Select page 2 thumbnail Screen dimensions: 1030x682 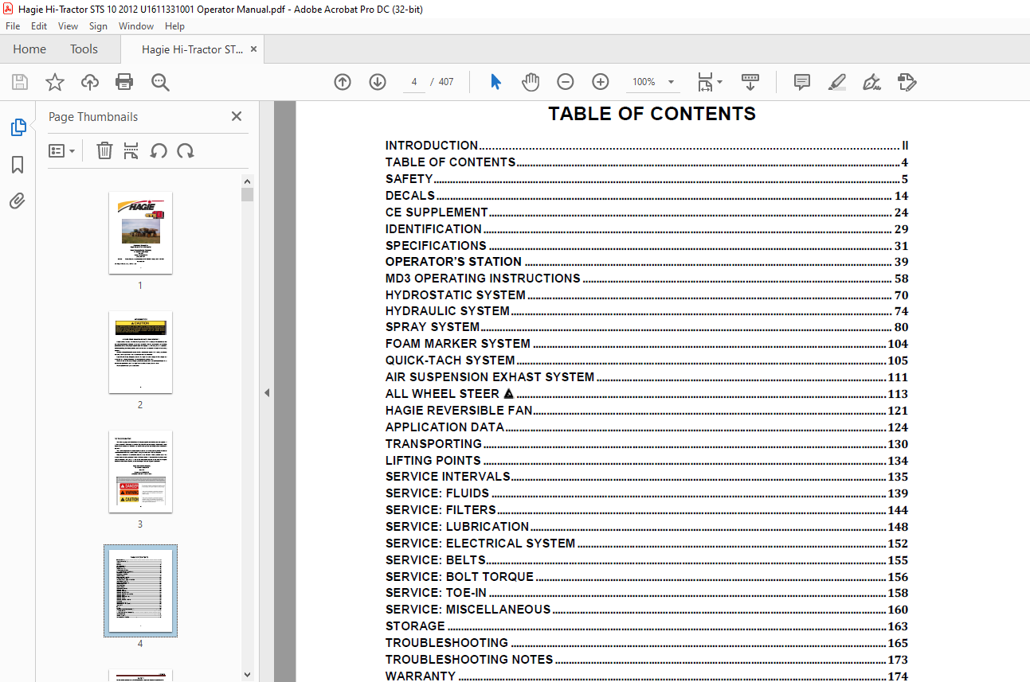(140, 352)
